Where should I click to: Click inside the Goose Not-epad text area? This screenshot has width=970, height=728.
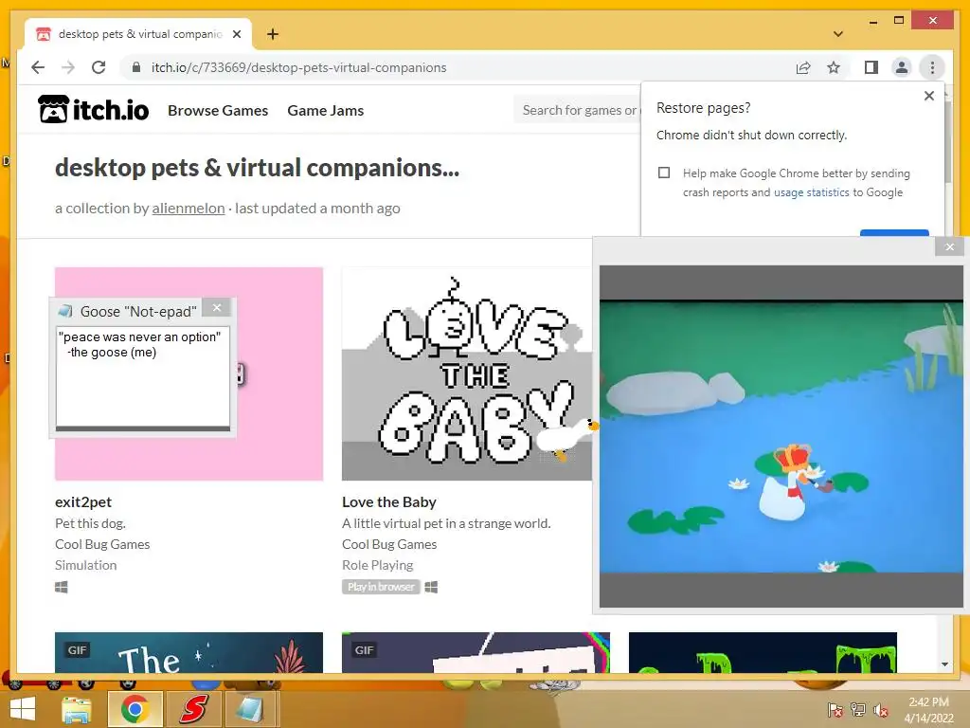(143, 376)
